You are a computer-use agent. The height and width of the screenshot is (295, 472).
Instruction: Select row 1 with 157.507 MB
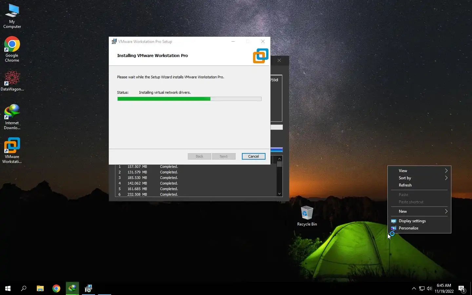pos(196,167)
